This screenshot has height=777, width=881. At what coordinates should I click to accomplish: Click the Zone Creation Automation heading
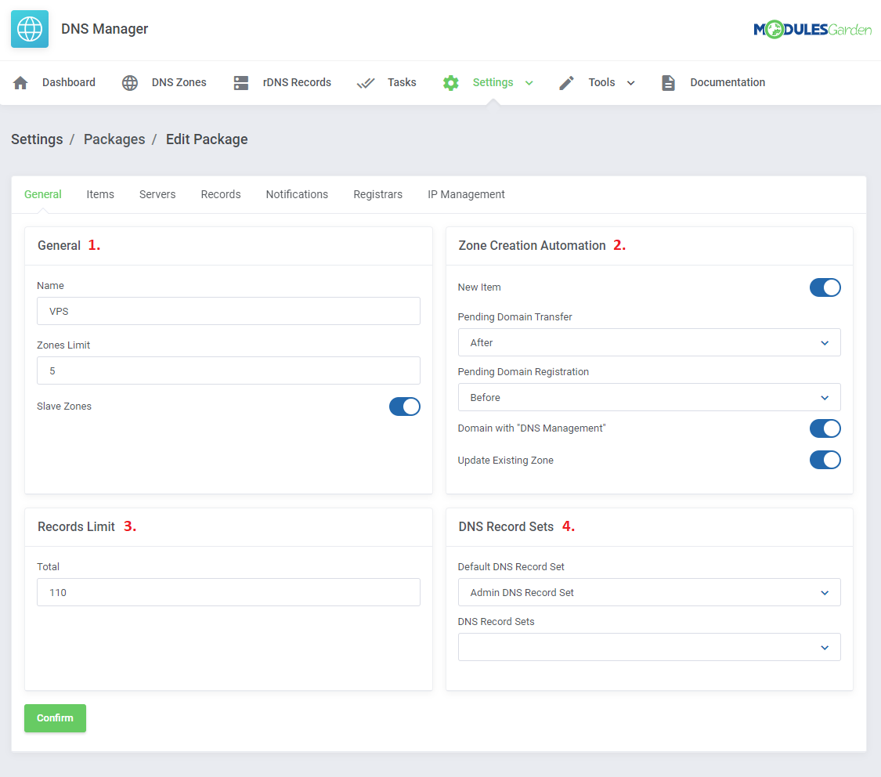point(532,245)
